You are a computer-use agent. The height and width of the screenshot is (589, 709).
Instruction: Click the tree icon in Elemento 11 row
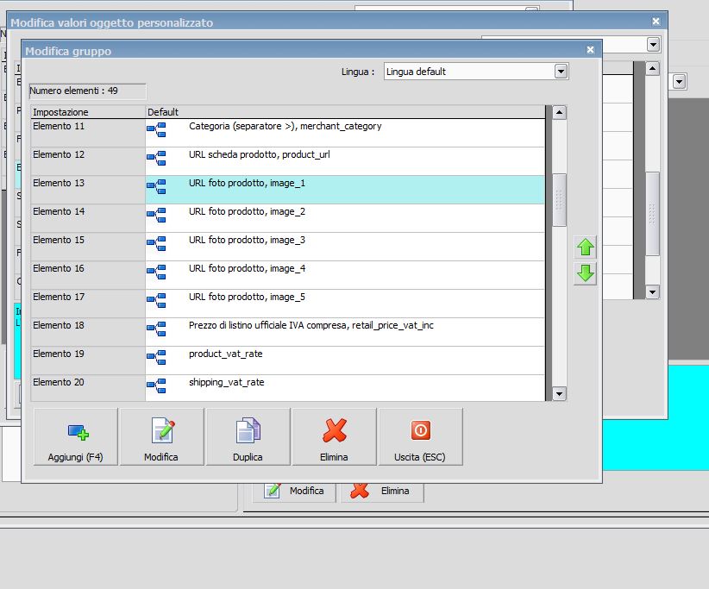[x=156, y=129]
